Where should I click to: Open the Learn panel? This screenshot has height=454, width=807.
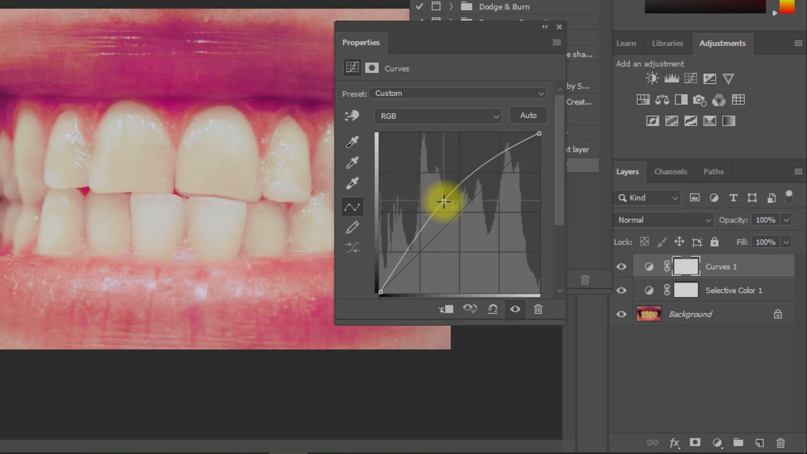[626, 43]
